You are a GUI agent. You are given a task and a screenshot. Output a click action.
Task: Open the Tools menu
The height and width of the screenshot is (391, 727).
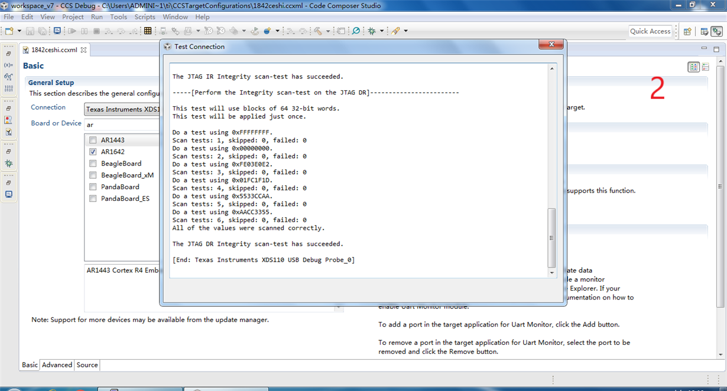119,17
